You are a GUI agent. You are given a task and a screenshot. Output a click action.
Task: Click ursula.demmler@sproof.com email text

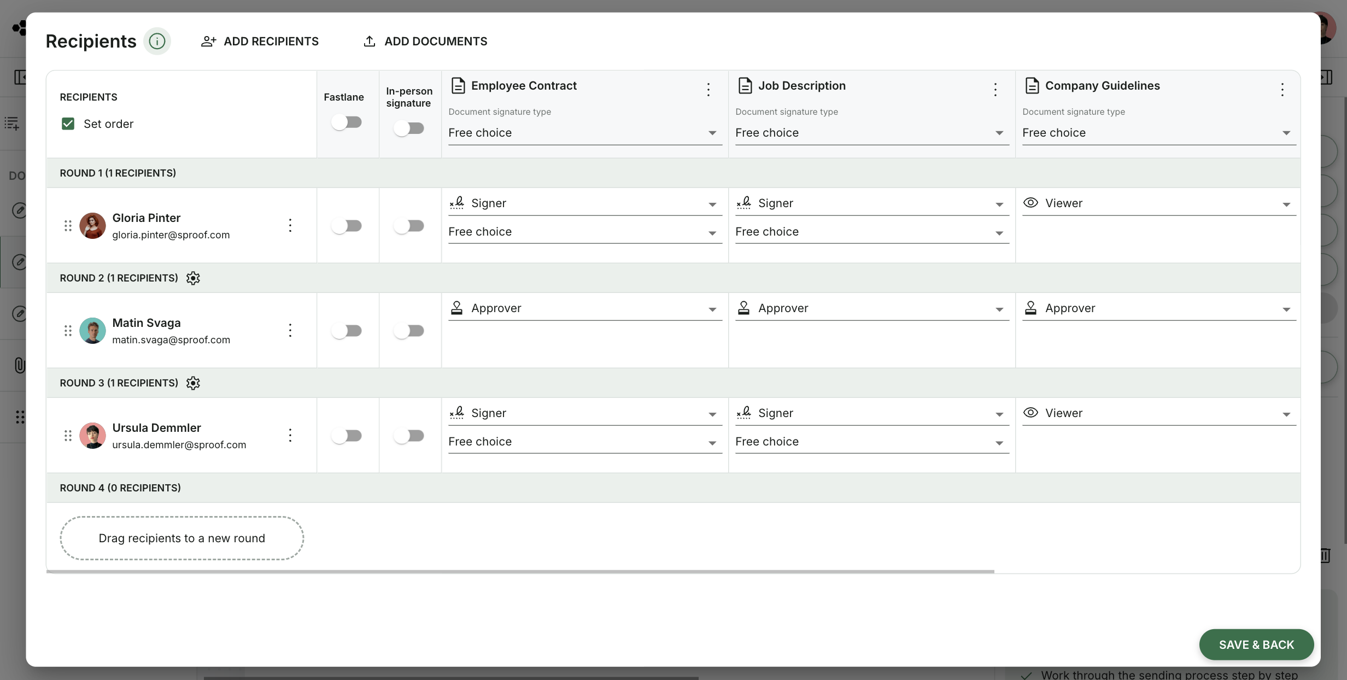179,445
